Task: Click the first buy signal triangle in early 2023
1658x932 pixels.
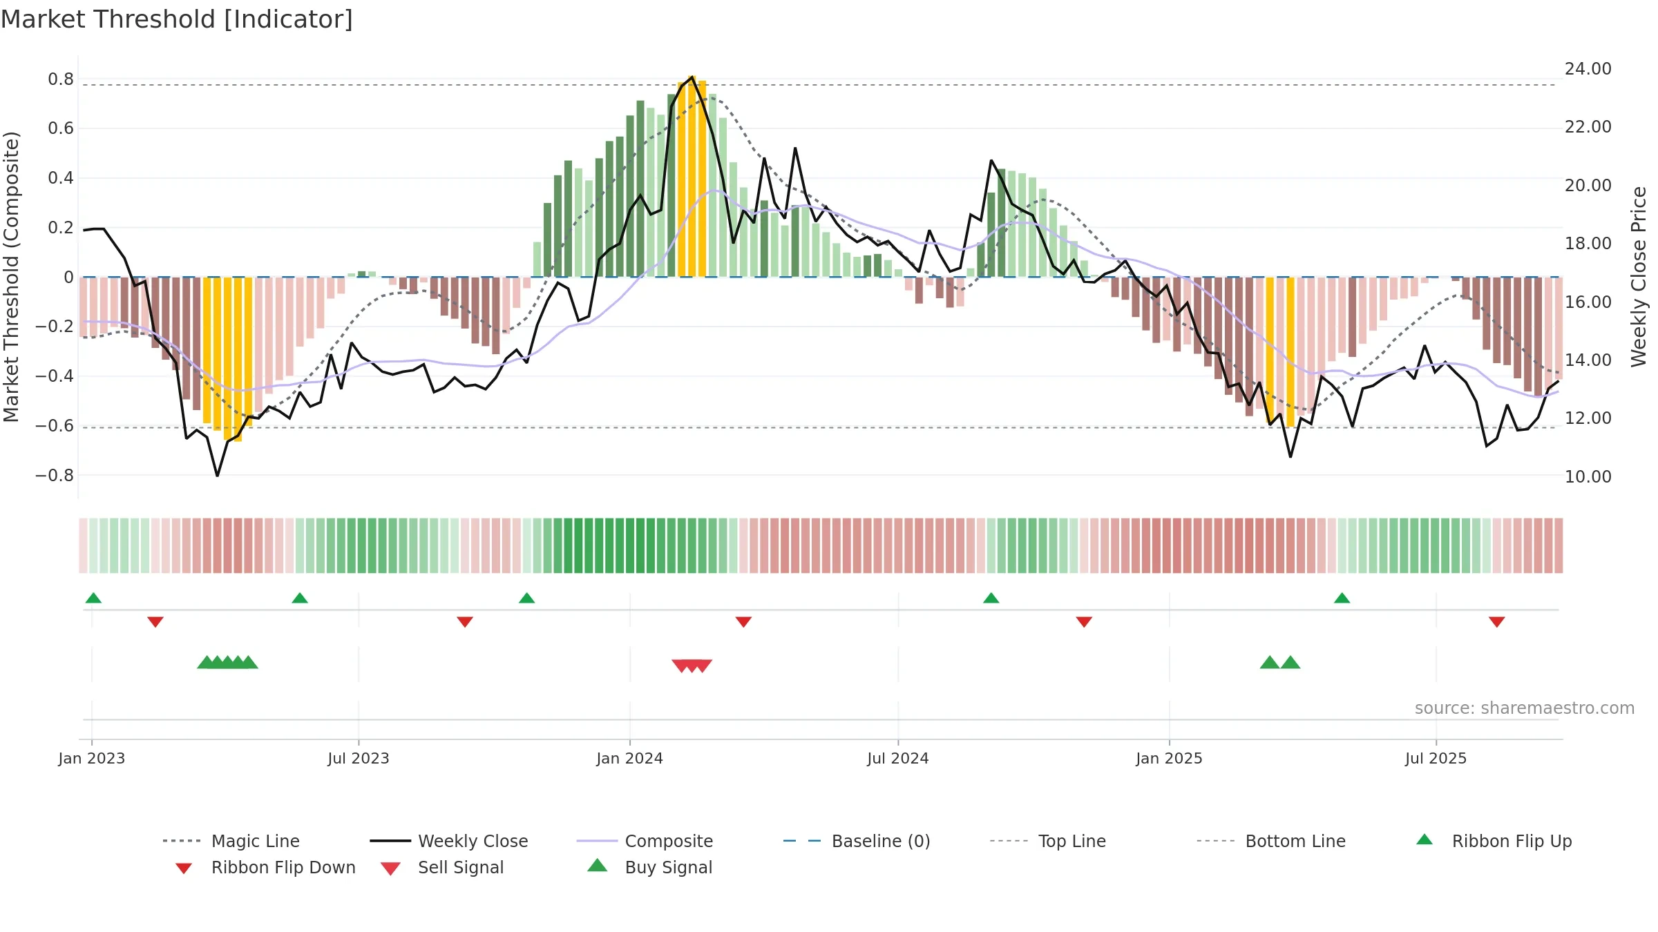Action: coord(207,663)
